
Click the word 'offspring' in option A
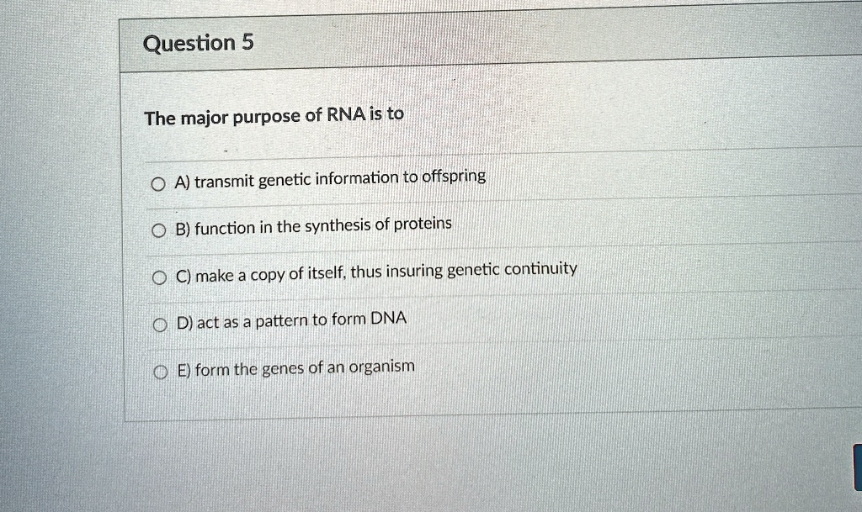[454, 177]
